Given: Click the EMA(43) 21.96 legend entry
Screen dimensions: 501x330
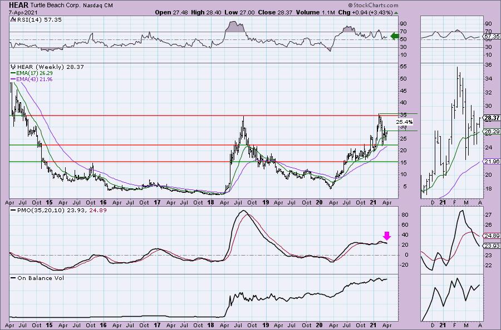Looking at the screenshot, I should coord(34,79).
